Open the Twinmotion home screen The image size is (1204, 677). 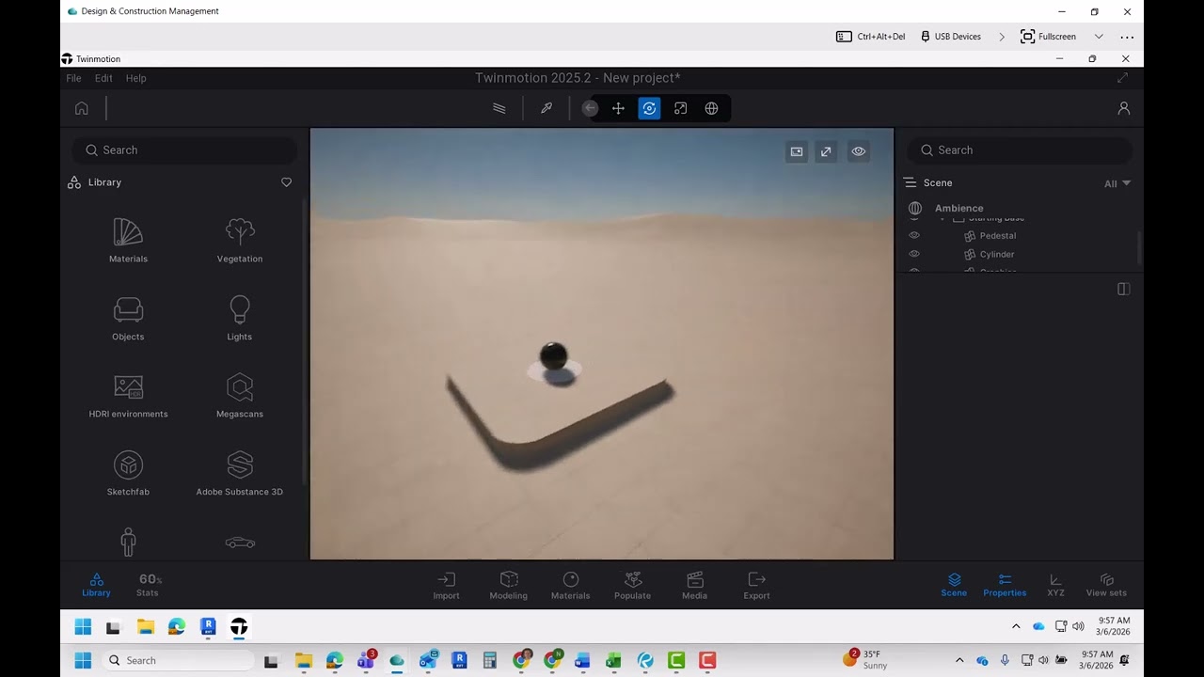coord(82,108)
